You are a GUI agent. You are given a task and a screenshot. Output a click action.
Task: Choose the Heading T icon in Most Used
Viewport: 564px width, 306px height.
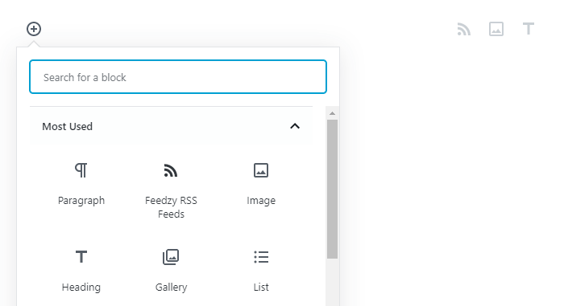point(81,257)
